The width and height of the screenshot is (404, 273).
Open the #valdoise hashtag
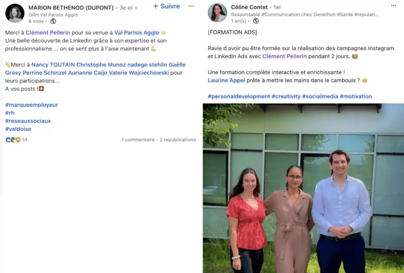tap(18, 129)
